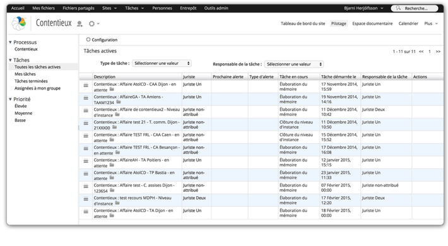The width and height of the screenshot is (448, 246).
Task: Click folder icon in Affaire test 21 row
Action: click(114, 127)
